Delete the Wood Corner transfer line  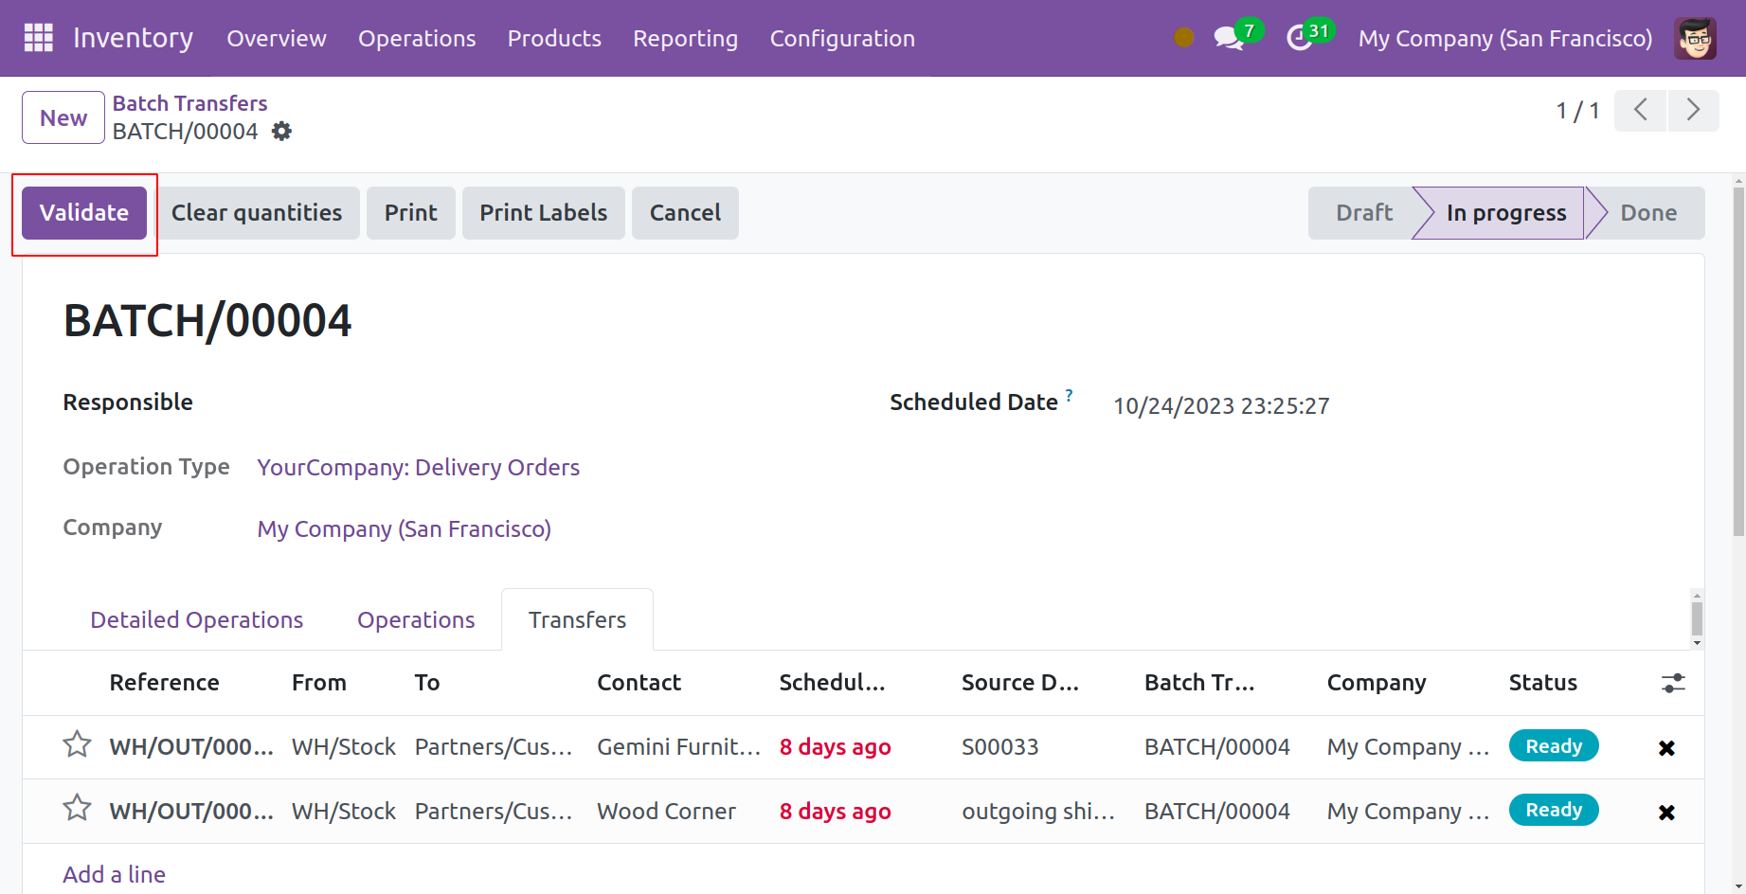(x=1666, y=813)
